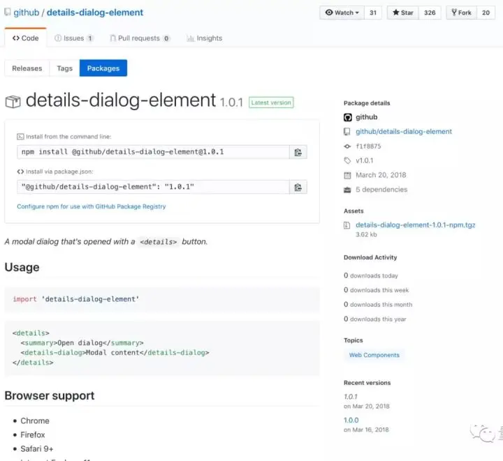Copy the npm install command
Screen dimensions: 503x461
[298, 152]
